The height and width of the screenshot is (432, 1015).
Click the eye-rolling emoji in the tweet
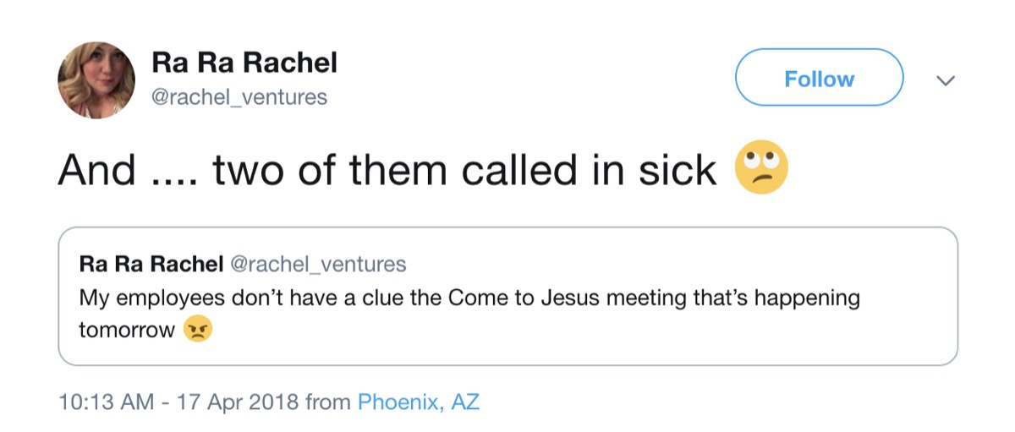(x=762, y=168)
